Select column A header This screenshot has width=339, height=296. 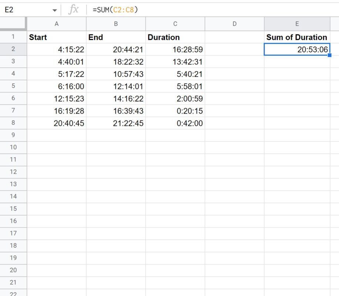pos(57,24)
